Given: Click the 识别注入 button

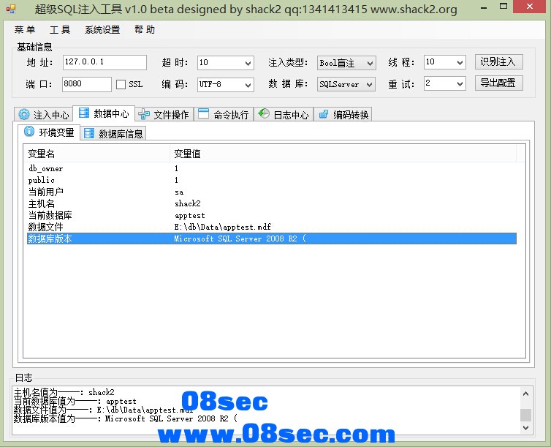Looking at the screenshot, I should coord(498,62).
